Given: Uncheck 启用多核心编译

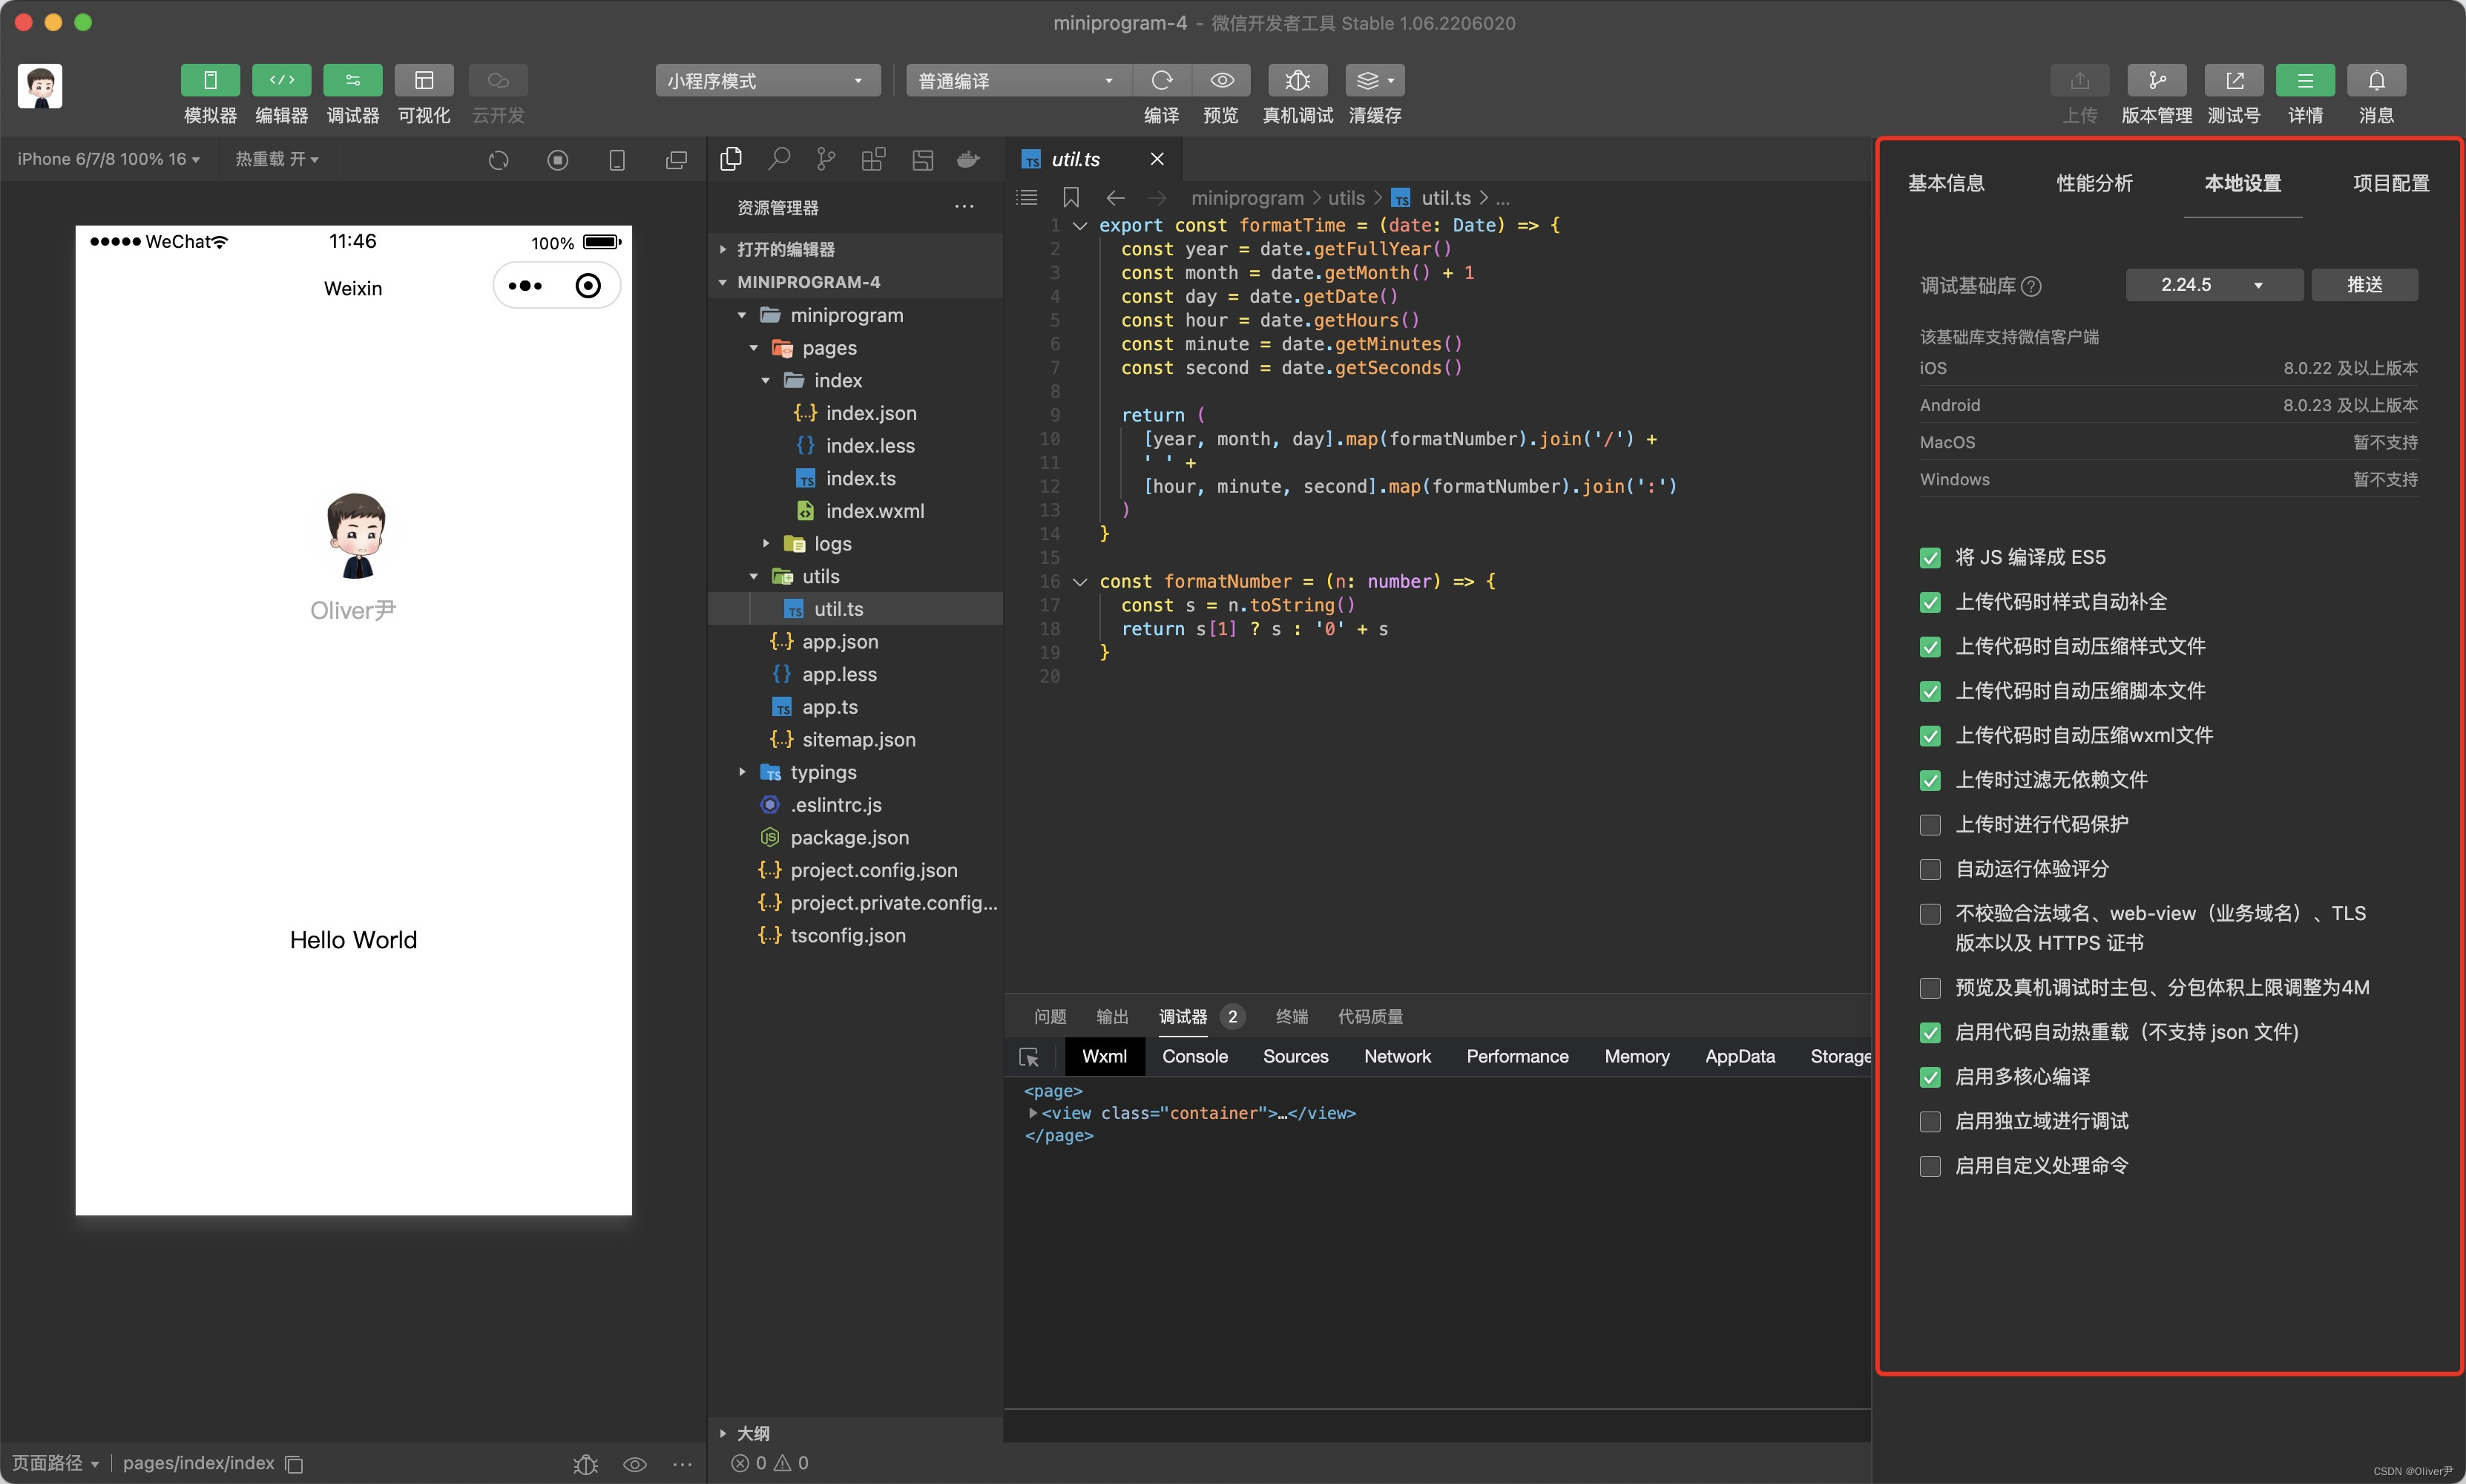Looking at the screenshot, I should click(1930, 1077).
